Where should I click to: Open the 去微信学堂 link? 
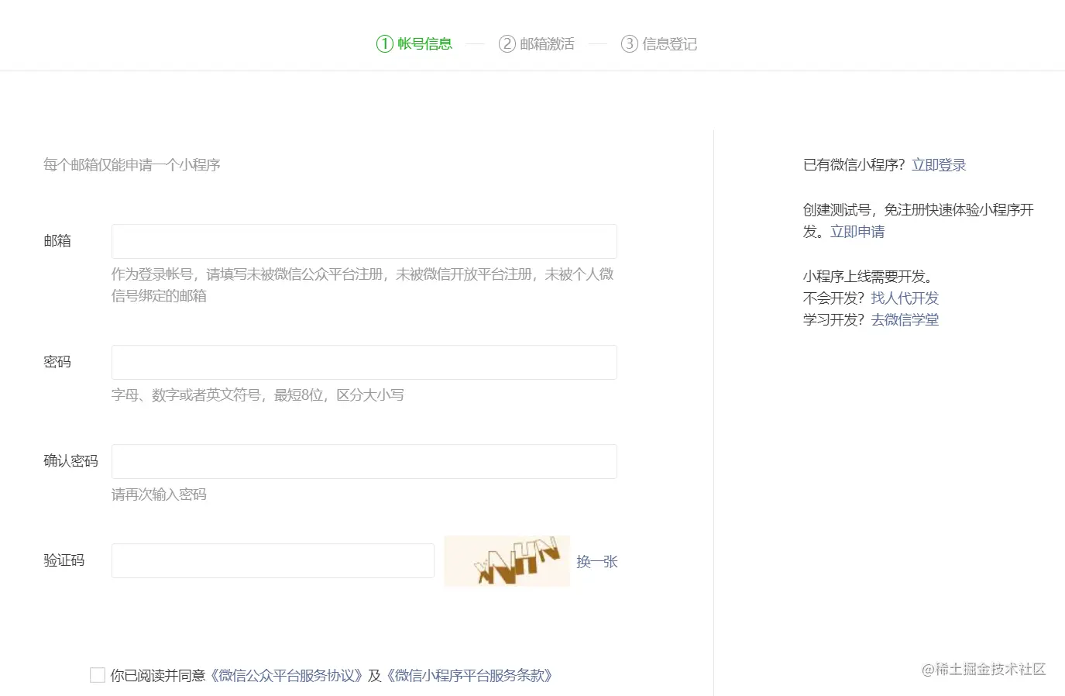(905, 320)
